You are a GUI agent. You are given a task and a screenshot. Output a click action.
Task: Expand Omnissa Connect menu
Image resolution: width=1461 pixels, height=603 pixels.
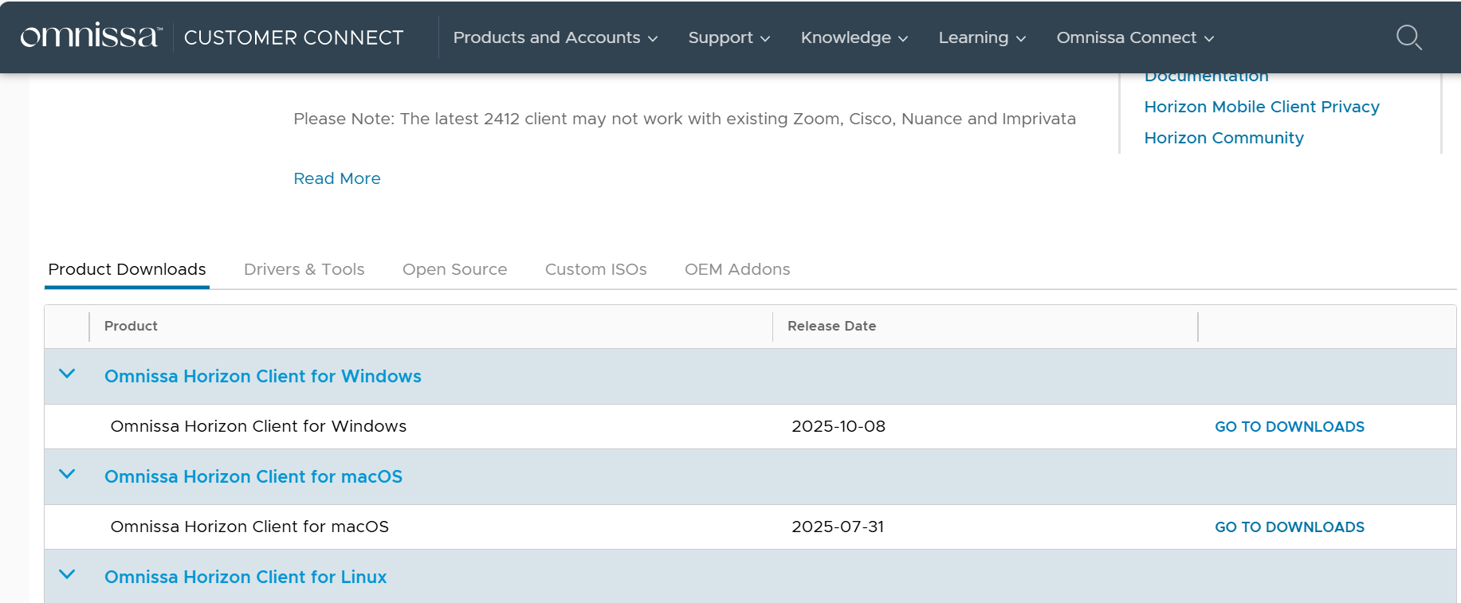pos(1134,37)
